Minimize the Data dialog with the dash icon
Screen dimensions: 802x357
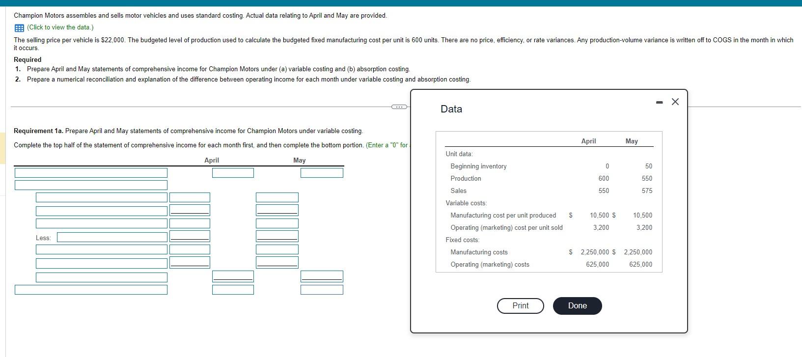point(660,102)
